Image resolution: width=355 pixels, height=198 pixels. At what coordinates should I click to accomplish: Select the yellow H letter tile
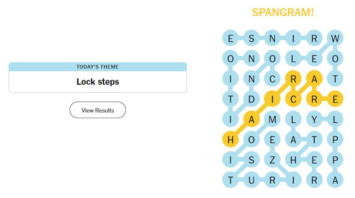[x=231, y=139]
